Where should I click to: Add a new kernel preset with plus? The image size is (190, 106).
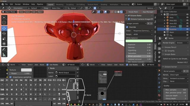184,71
